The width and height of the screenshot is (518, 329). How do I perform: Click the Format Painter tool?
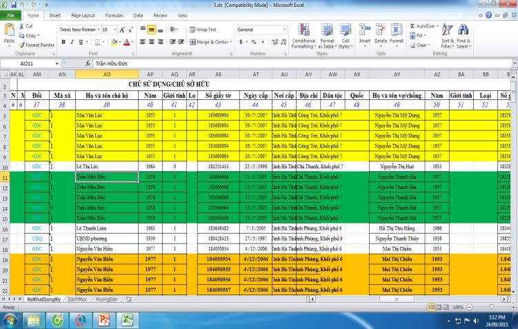click(39, 45)
